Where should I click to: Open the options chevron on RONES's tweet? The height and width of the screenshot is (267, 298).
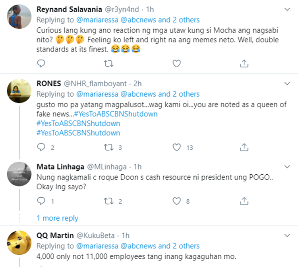pos(288,84)
